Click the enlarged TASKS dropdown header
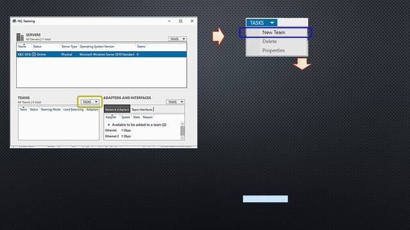Screen dimensions: 410x230 [262, 23]
